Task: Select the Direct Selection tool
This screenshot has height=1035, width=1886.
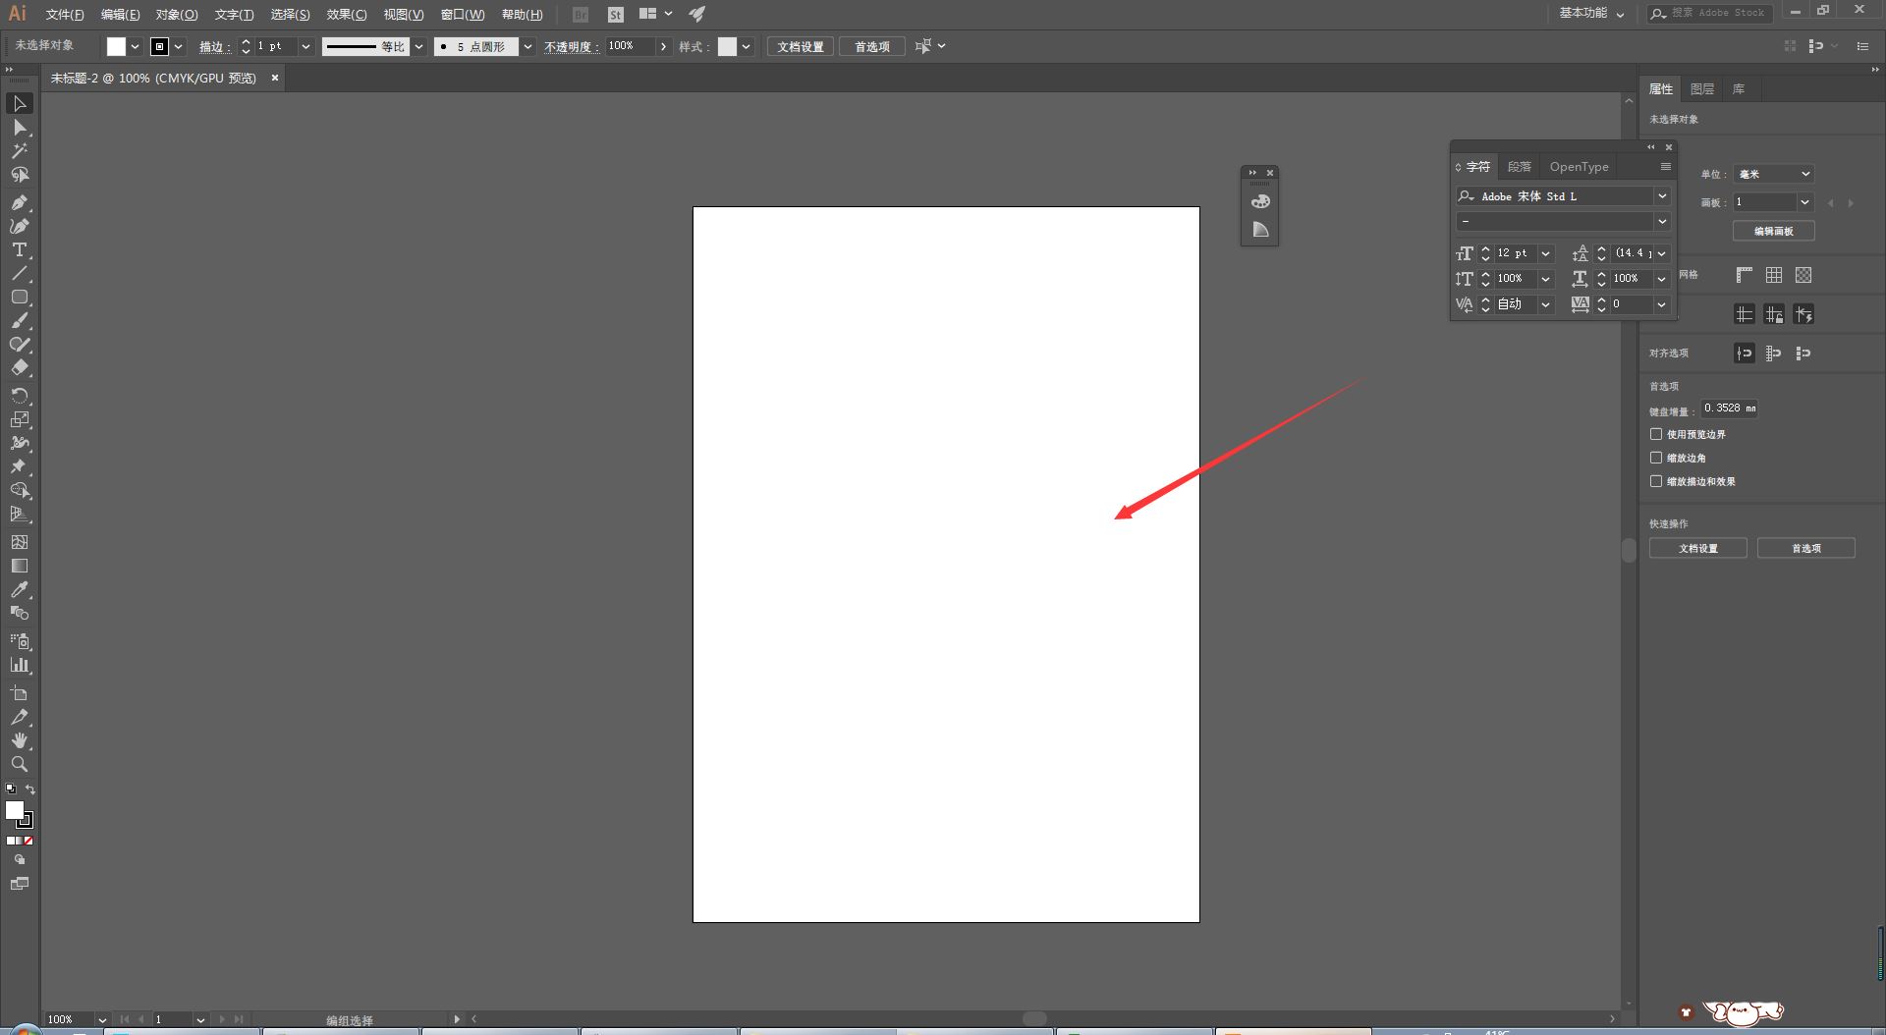Action: click(20, 128)
